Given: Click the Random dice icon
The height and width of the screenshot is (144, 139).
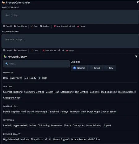Looking at the screenshot, I should point(41,26).
